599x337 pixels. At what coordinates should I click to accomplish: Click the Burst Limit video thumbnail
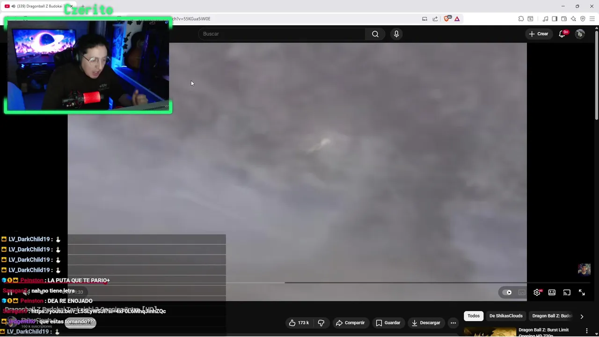[x=489, y=332]
